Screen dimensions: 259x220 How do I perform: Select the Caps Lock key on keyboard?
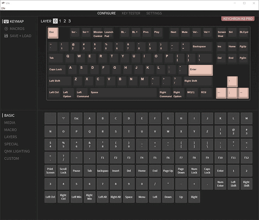57,70
